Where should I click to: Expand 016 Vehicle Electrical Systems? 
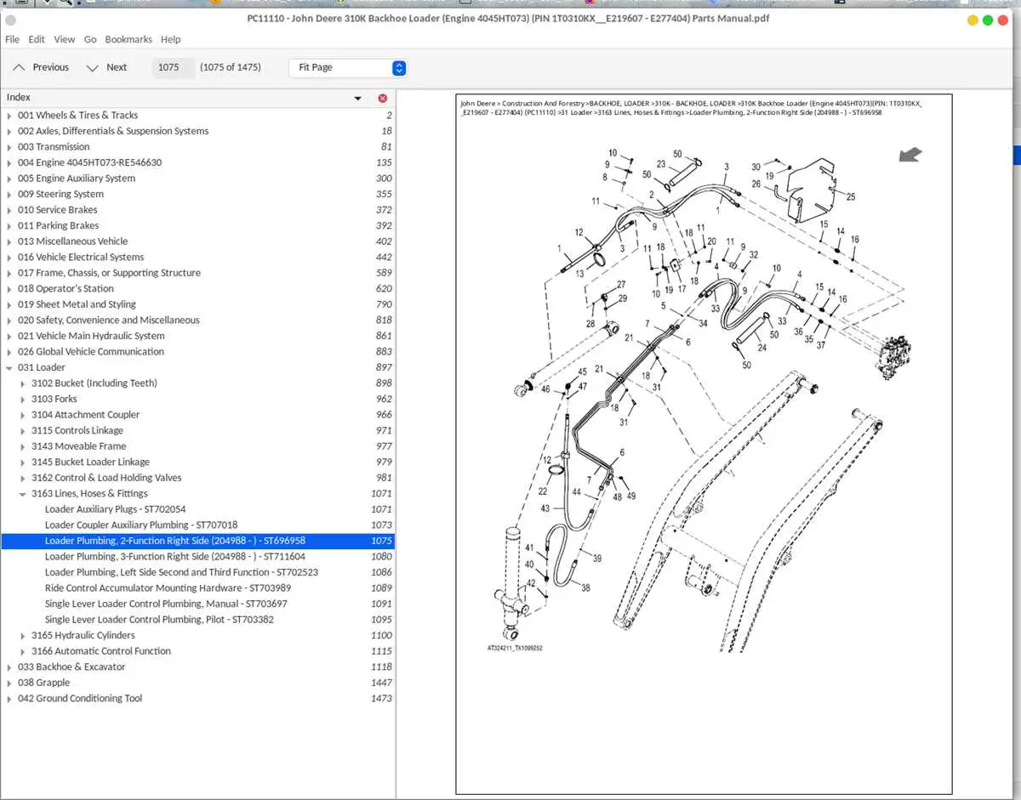coord(9,258)
